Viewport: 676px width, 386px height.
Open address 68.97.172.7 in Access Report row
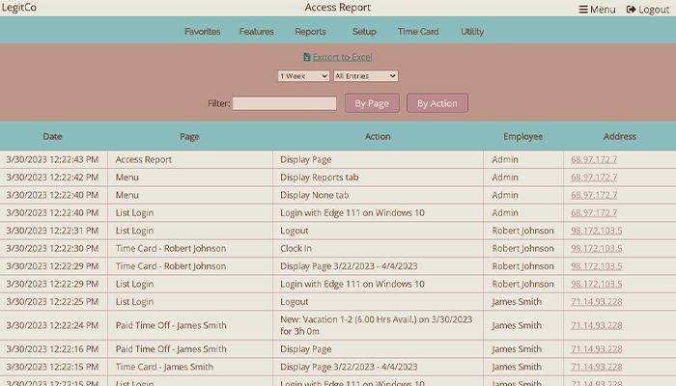pyautogui.click(x=594, y=159)
